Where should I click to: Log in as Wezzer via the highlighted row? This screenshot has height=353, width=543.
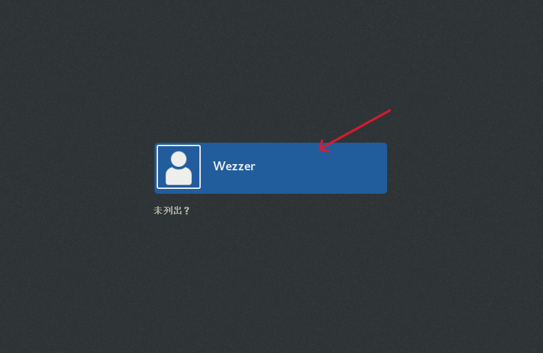click(x=270, y=168)
